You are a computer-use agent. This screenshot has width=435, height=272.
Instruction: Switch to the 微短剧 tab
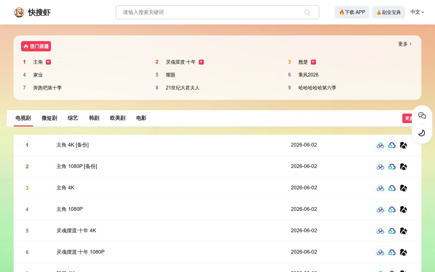(49, 118)
